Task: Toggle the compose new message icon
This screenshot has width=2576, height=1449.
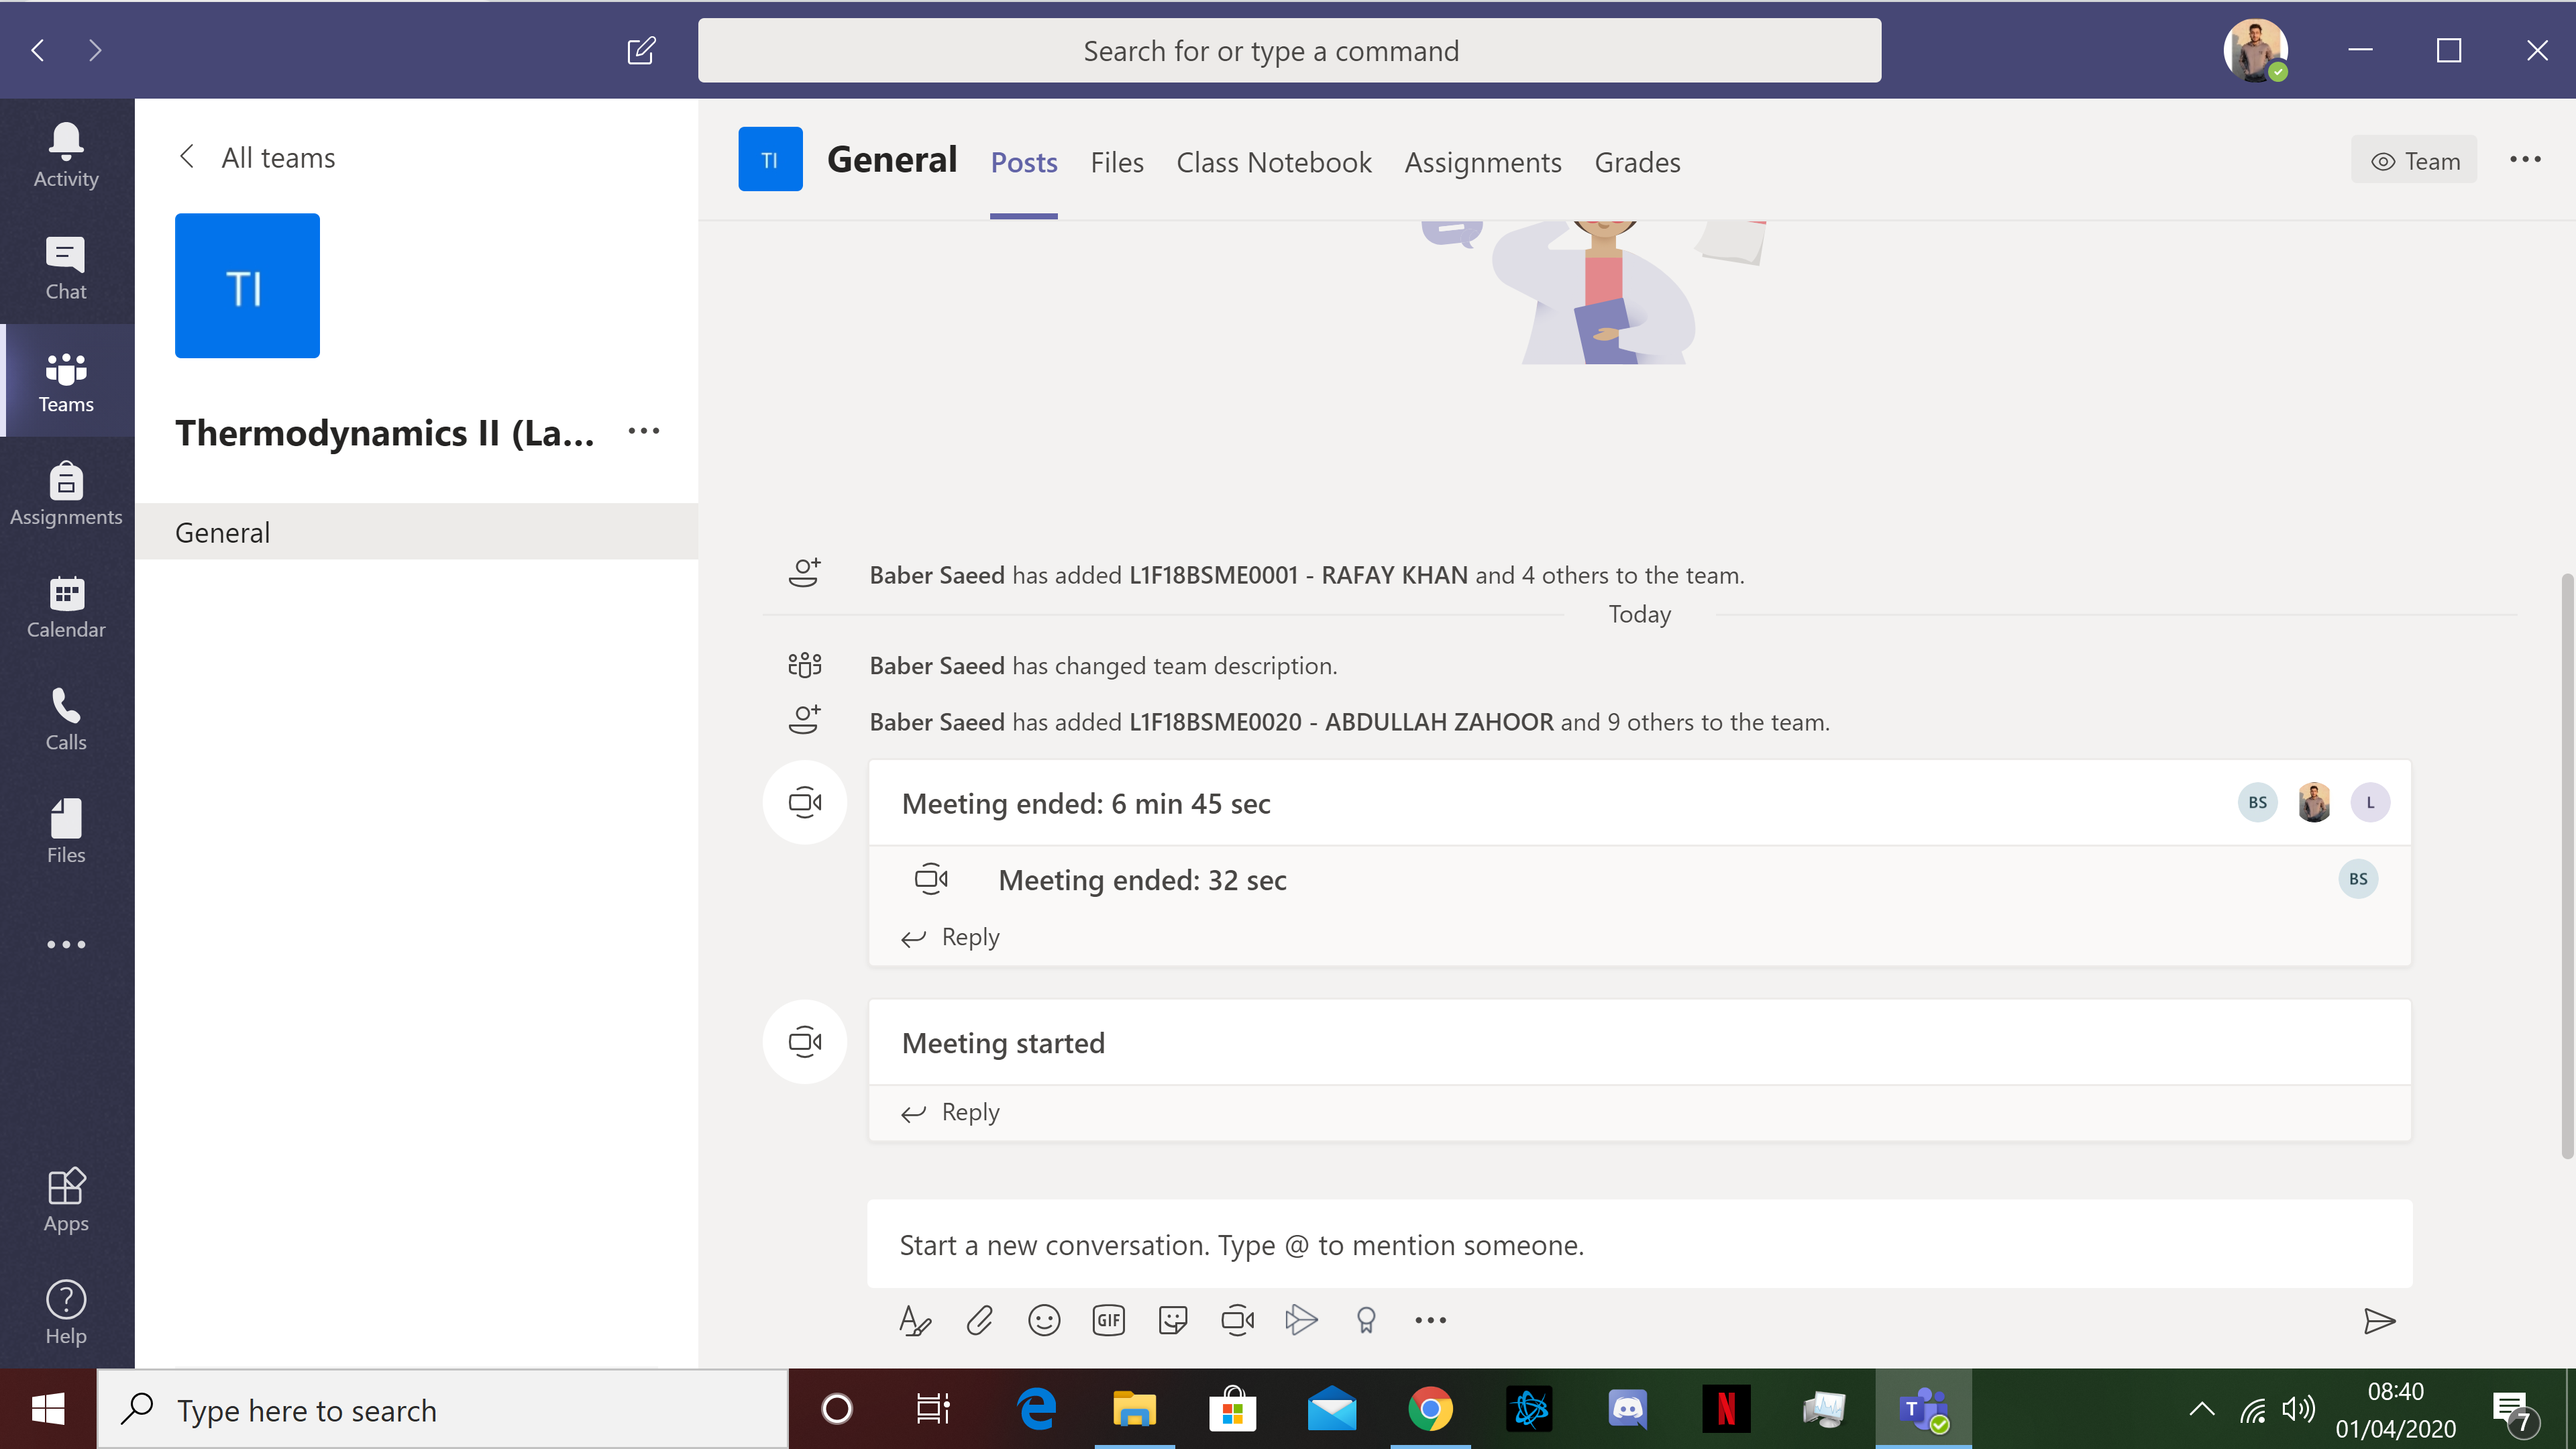Action: [x=641, y=50]
